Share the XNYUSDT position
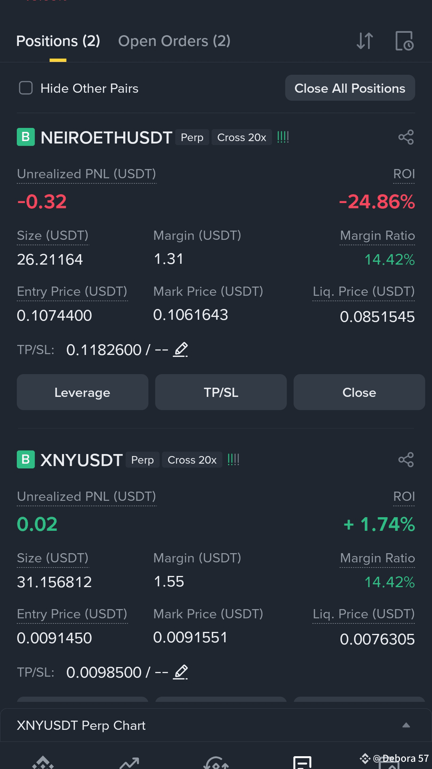 (x=406, y=460)
